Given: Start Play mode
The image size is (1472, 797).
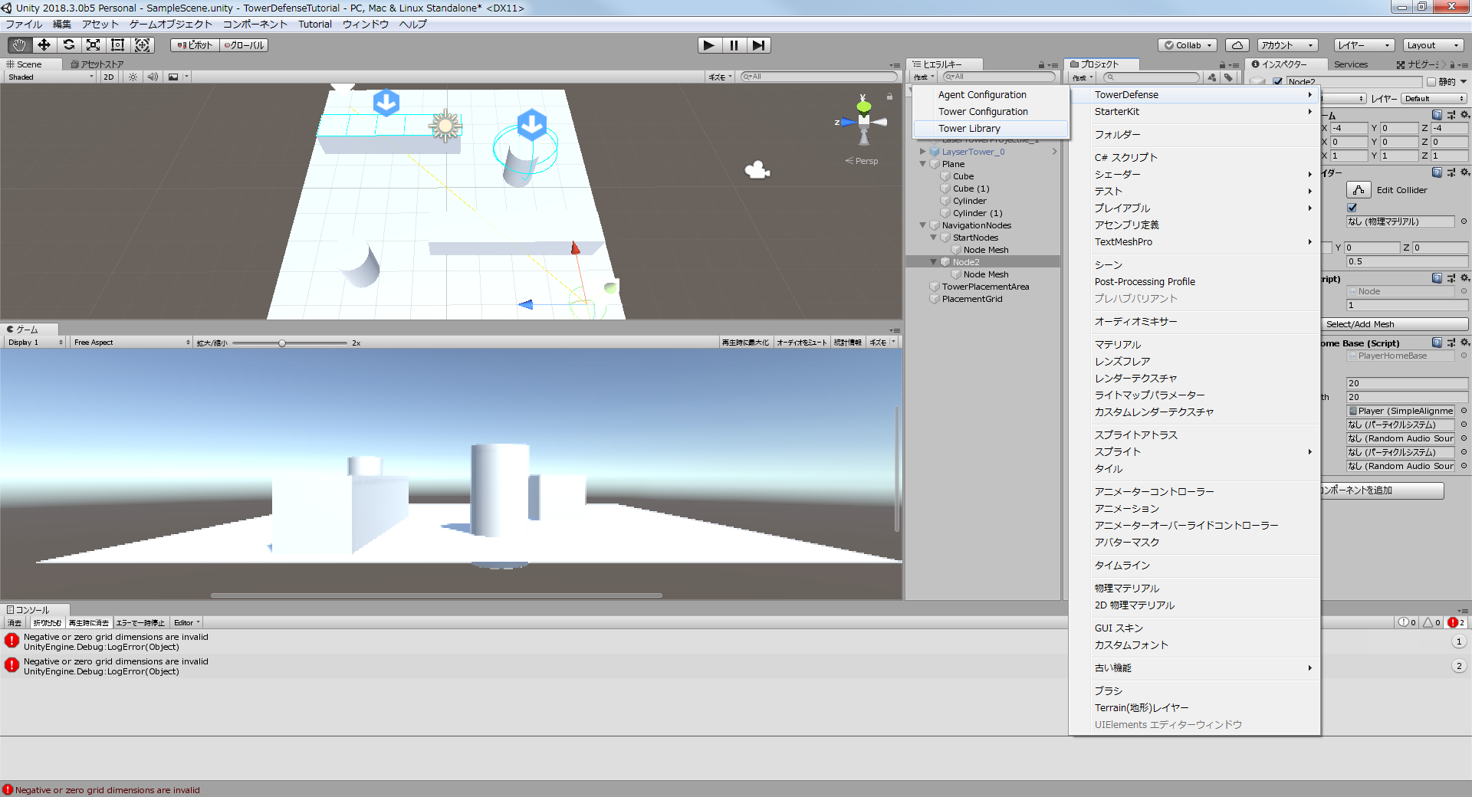Looking at the screenshot, I should tap(709, 45).
